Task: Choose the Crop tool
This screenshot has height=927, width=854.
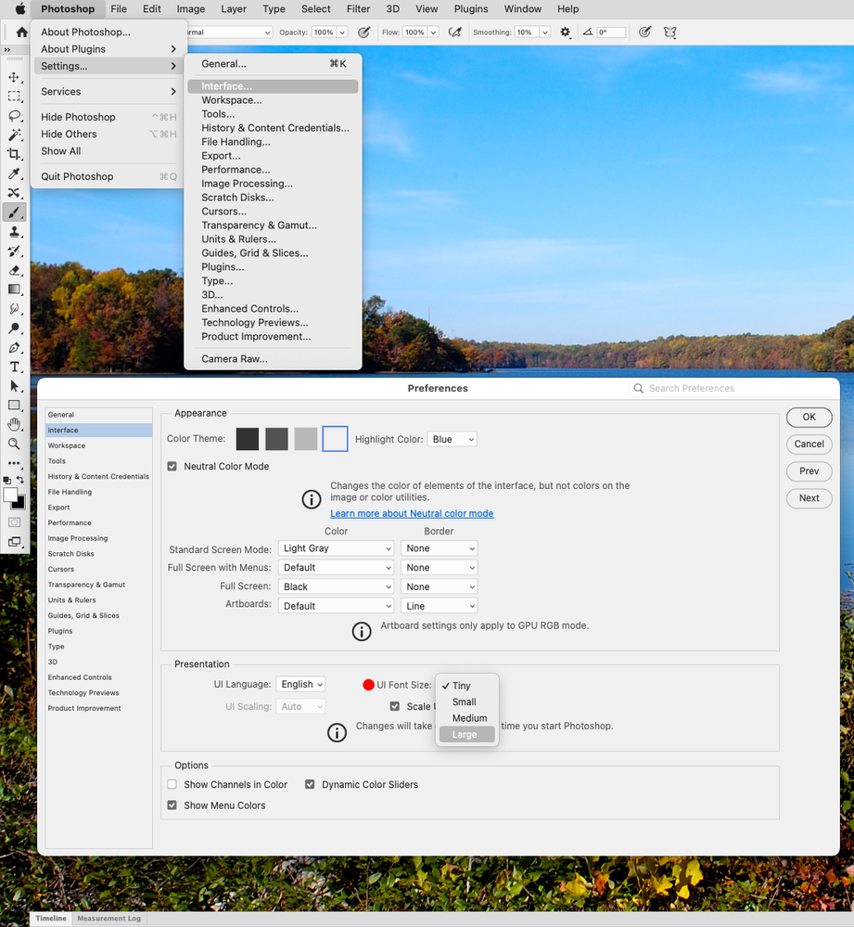Action: 13,153
